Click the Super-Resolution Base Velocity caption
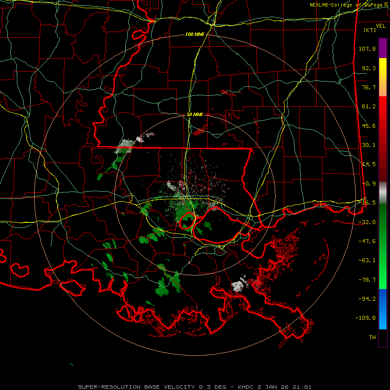The height and width of the screenshot is (390, 390). [x=195, y=387]
